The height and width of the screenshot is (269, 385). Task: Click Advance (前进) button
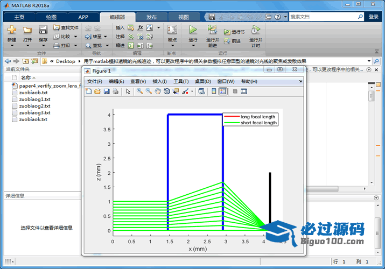(x=232, y=41)
